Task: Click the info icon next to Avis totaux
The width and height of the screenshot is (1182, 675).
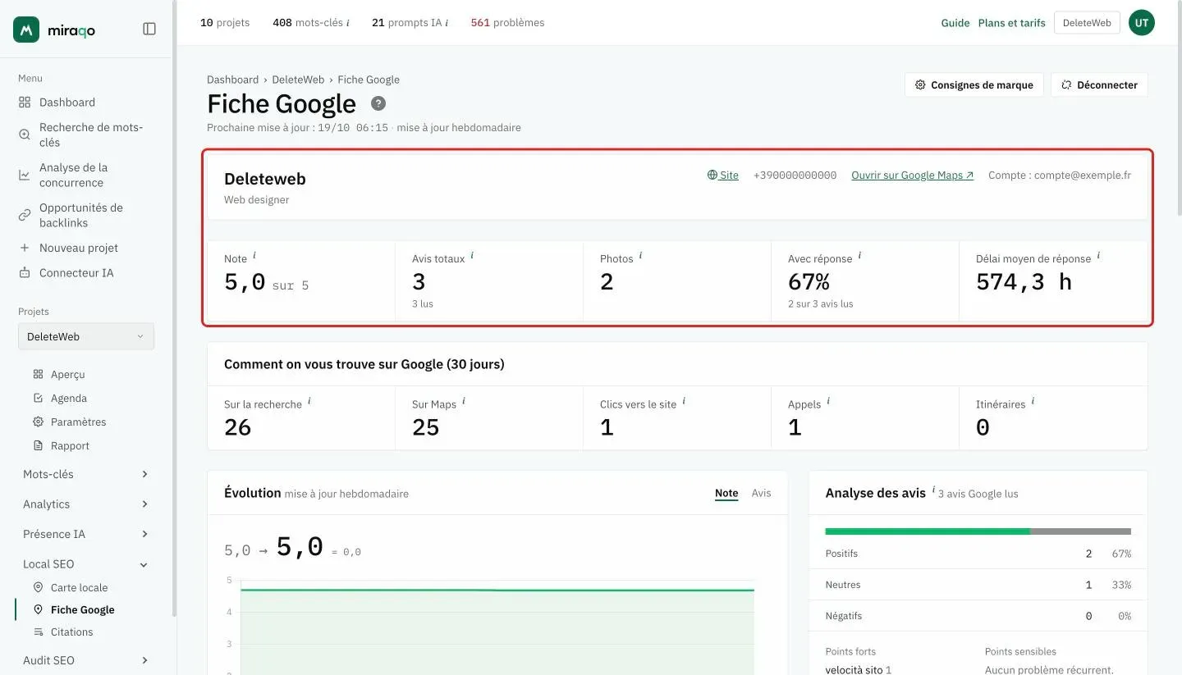Action: click(x=472, y=256)
